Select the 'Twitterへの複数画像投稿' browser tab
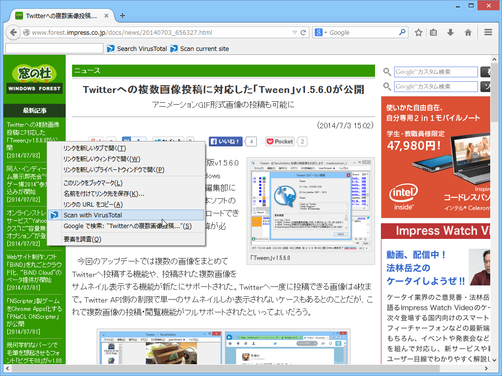 pos(59,15)
